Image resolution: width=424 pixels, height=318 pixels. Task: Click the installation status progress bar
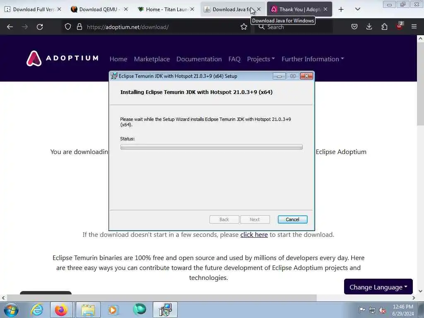click(212, 147)
